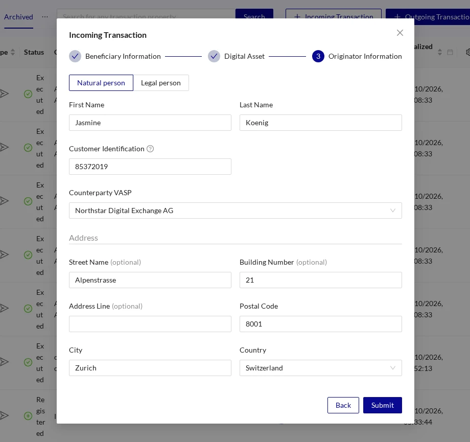The image size is (470, 442).
Task: Close the Incoming Transaction dialog
Action: click(x=400, y=33)
